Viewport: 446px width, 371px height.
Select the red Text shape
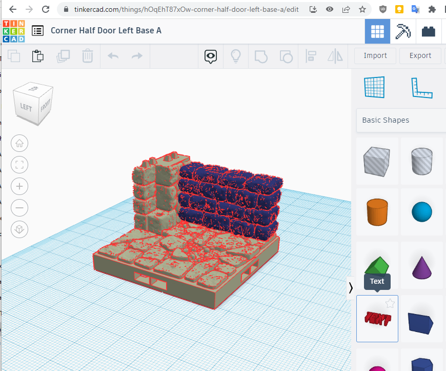click(377, 319)
